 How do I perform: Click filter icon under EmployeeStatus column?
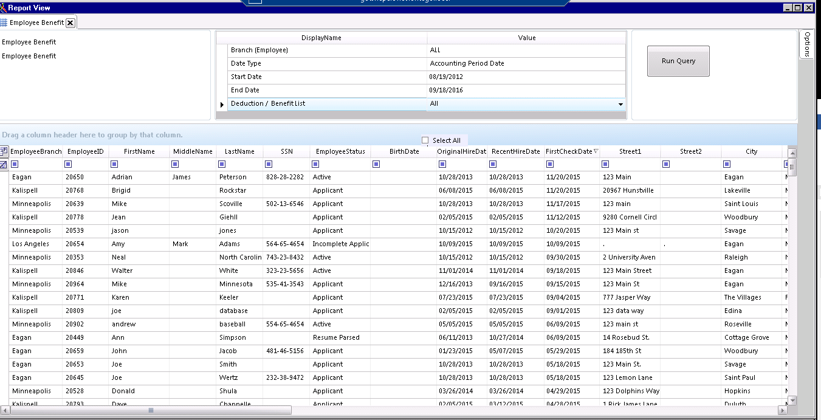pos(315,164)
